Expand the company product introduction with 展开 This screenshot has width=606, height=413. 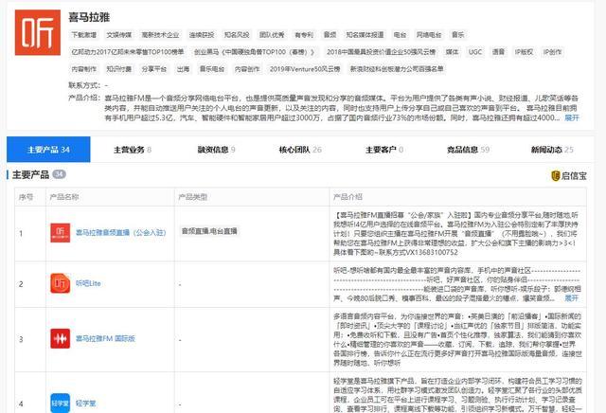[572, 118]
